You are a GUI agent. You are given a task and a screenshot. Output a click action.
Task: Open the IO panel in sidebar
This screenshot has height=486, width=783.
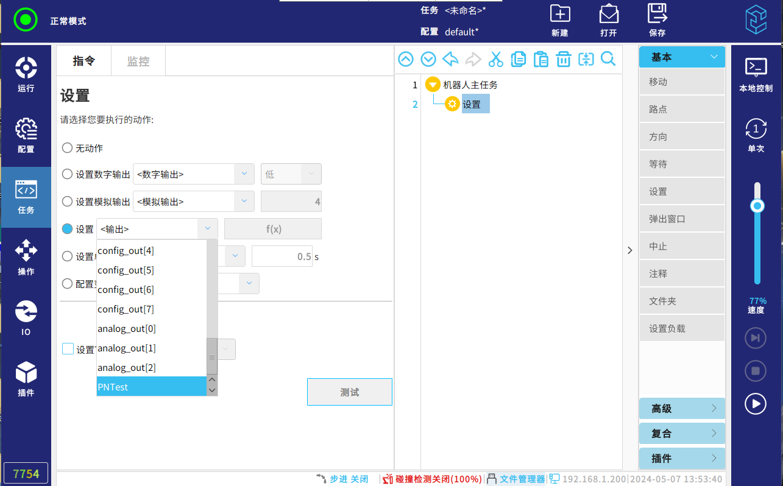26,318
